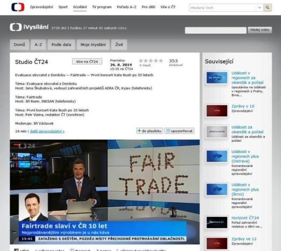Switch to the Podle data tab
The width and height of the screenshot is (281, 251).
tap(62, 44)
